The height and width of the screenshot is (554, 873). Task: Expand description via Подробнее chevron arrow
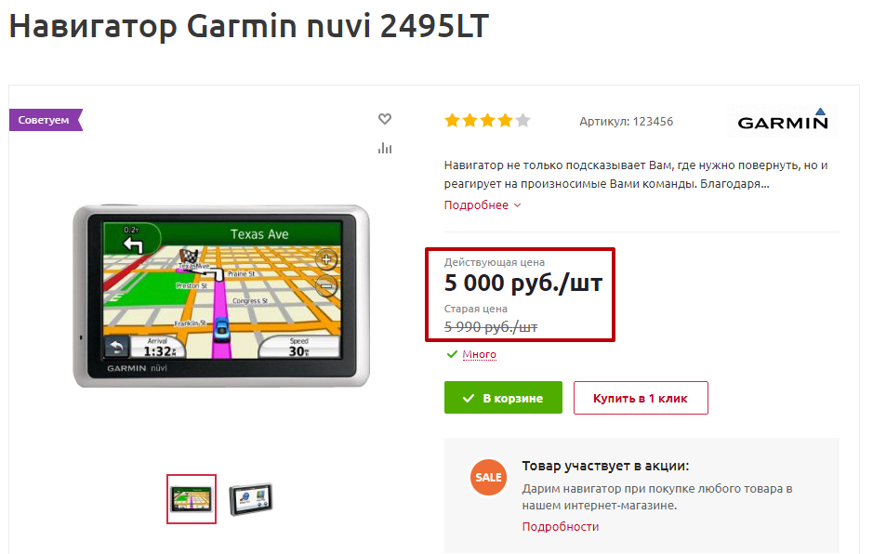(517, 205)
